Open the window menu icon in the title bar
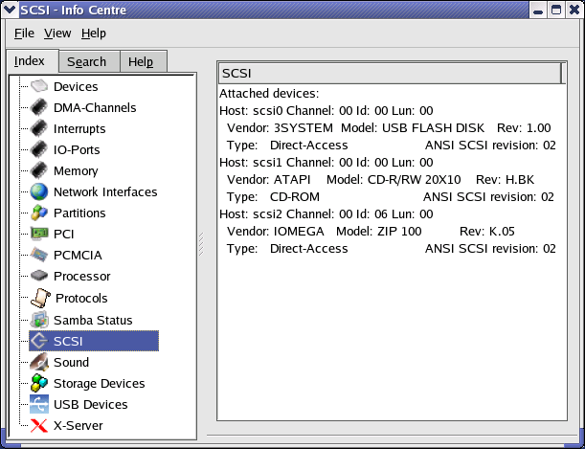 tap(10, 10)
